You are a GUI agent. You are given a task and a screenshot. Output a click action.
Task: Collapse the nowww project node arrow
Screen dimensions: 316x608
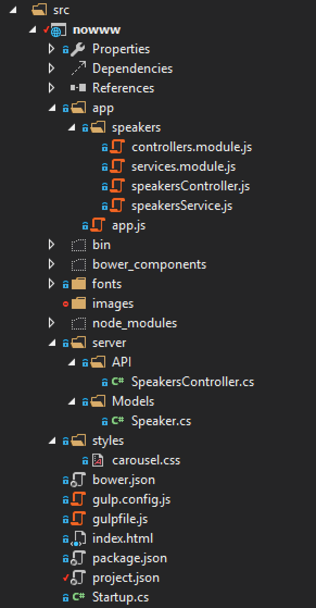click(33, 30)
